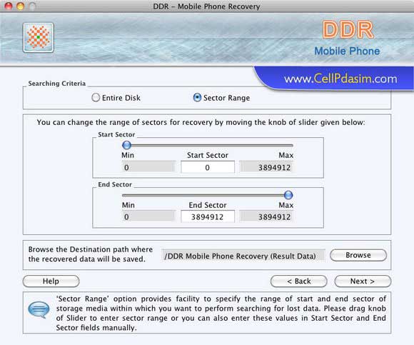Image resolution: width=414 pixels, height=345 pixels.
Task: Click the 'Mobile Phone' header text
Action: pyautogui.click(x=347, y=51)
